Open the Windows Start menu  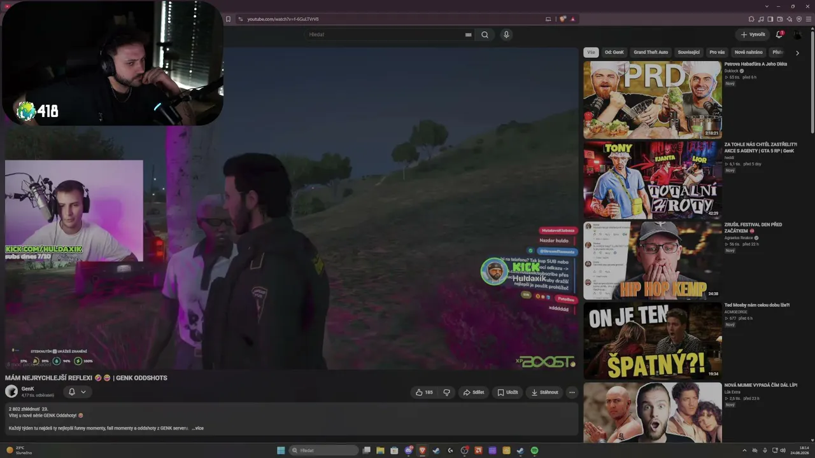click(281, 450)
